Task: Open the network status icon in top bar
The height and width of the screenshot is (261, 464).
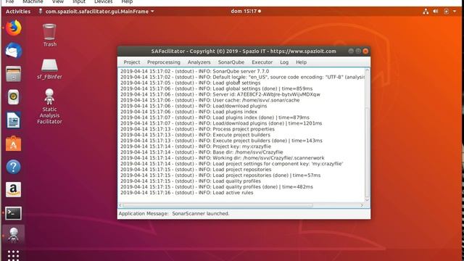Action: click(426, 12)
